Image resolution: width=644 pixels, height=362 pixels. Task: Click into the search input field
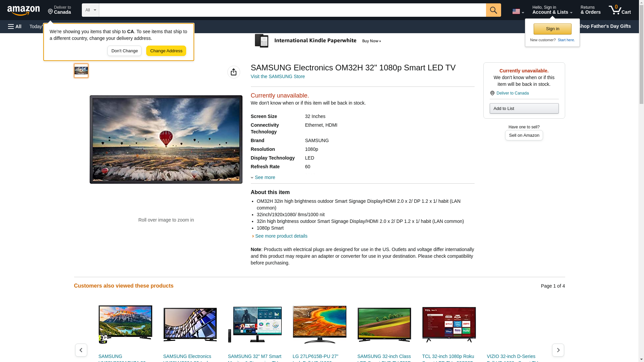[x=292, y=10]
